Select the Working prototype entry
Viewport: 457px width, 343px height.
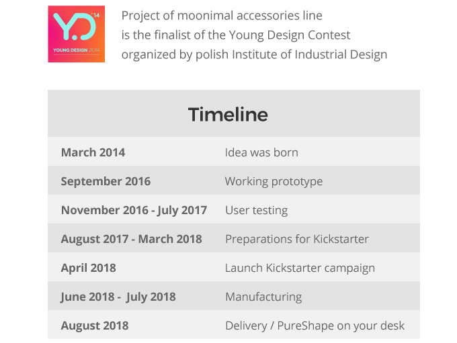tap(274, 181)
